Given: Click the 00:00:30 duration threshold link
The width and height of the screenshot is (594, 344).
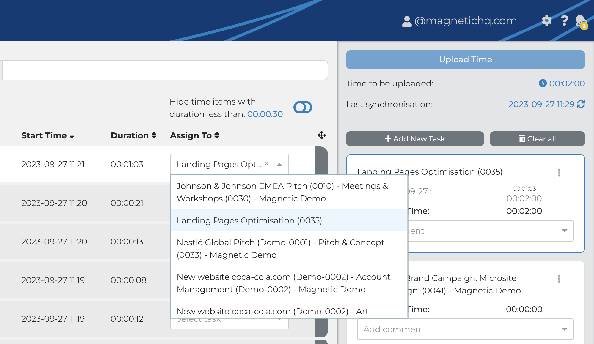Looking at the screenshot, I should 265,114.
